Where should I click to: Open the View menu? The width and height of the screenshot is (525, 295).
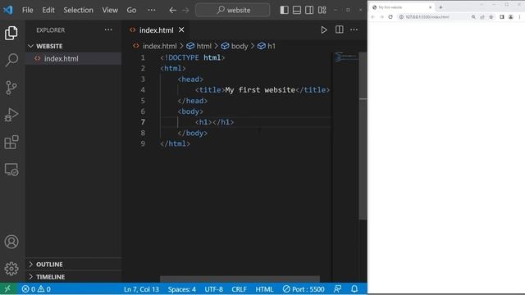coord(110,10)
